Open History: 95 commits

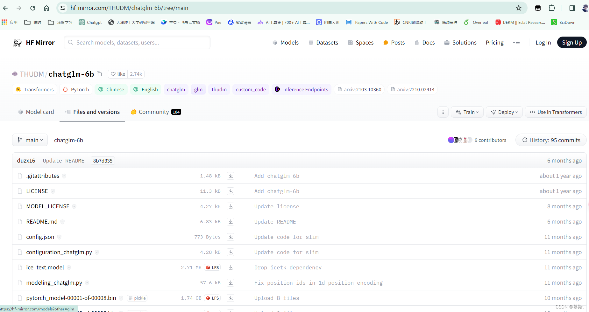pyautogui.click(x=551, y=140)
